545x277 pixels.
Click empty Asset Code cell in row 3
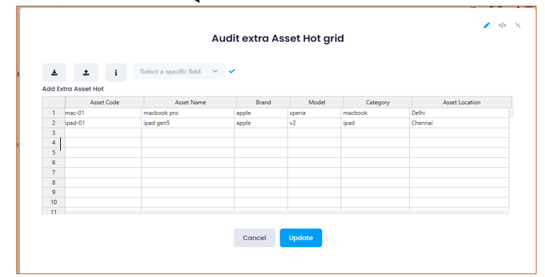point(103,132)
